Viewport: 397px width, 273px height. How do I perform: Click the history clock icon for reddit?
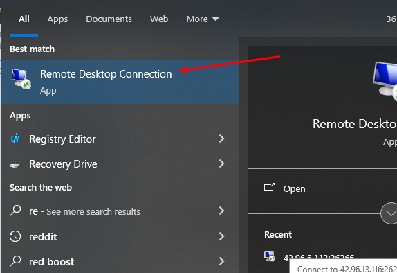click(15, 236)
